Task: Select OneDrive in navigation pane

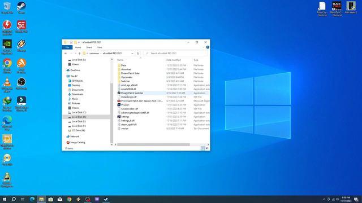Action: point(73,70)
